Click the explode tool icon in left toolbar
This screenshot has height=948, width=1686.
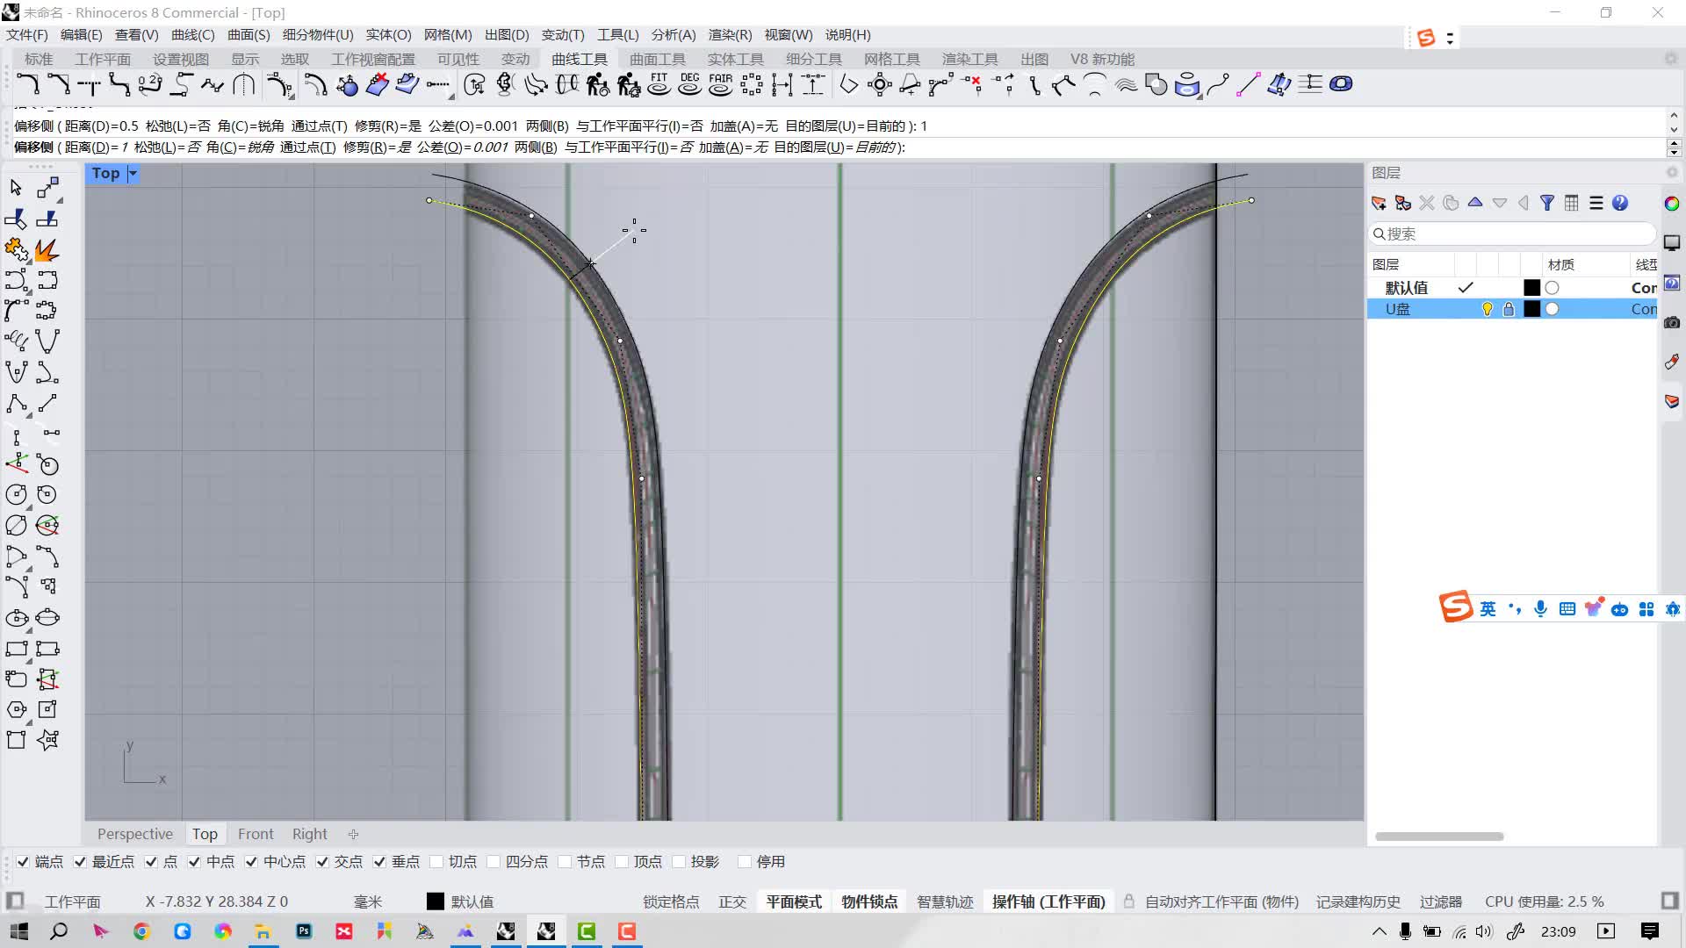click(x=47, y=250)
